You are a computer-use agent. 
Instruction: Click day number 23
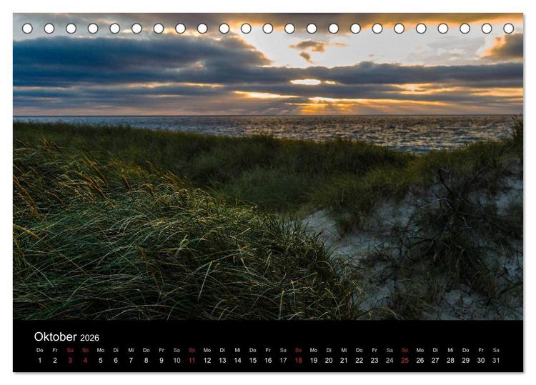(374, 361)
